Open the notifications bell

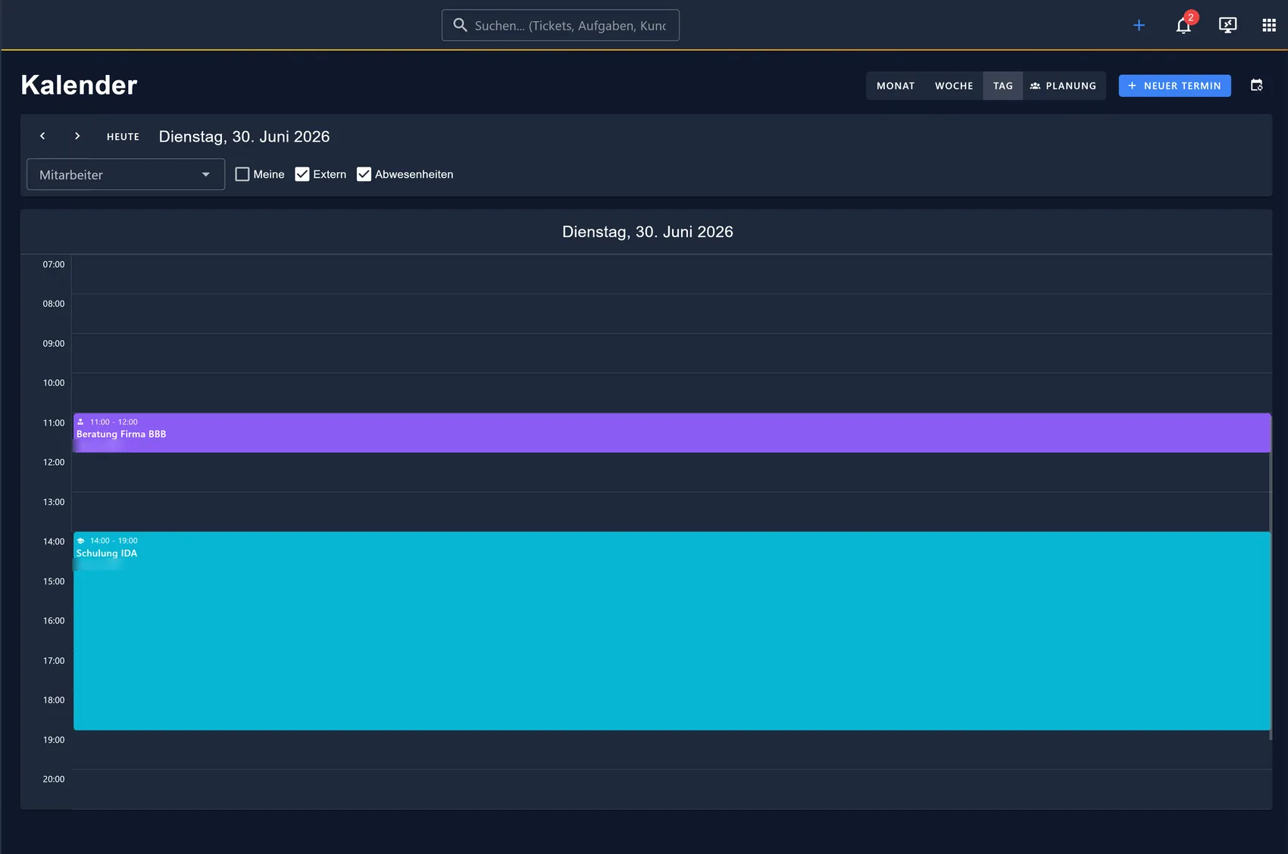click(x=1183, y=26)
